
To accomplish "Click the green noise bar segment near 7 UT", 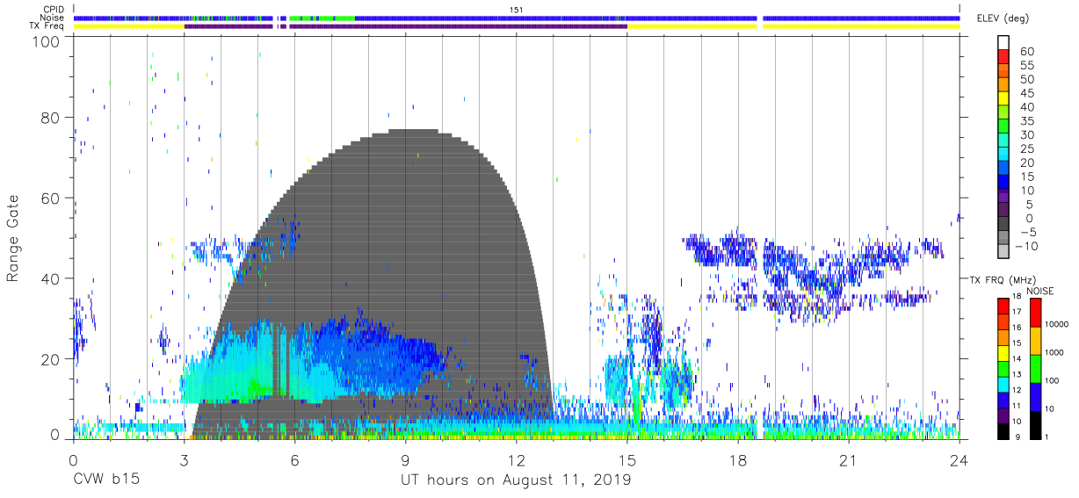I will [322, 18].
